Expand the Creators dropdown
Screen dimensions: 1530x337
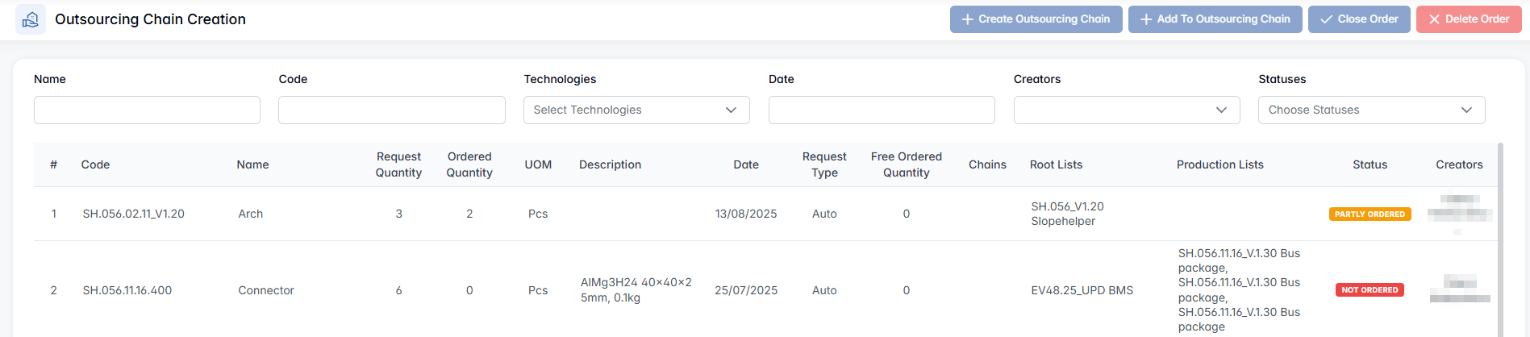click(1126, 110)
